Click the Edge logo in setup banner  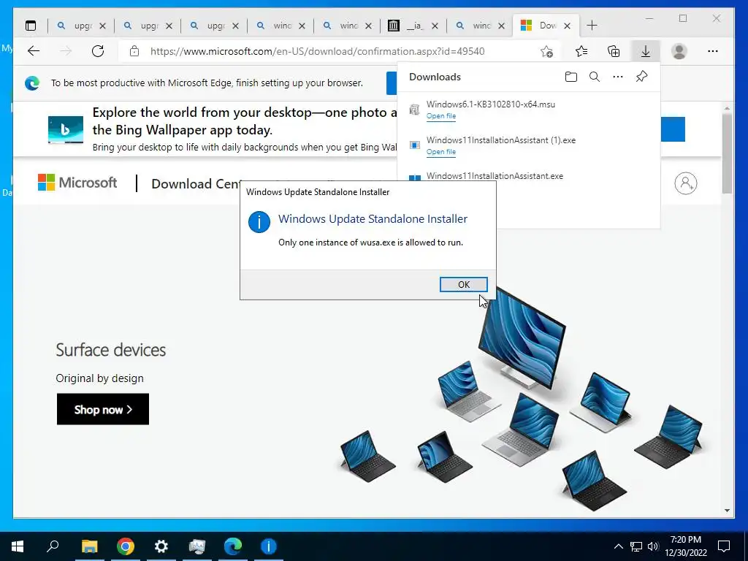click(x=32, y=83)
